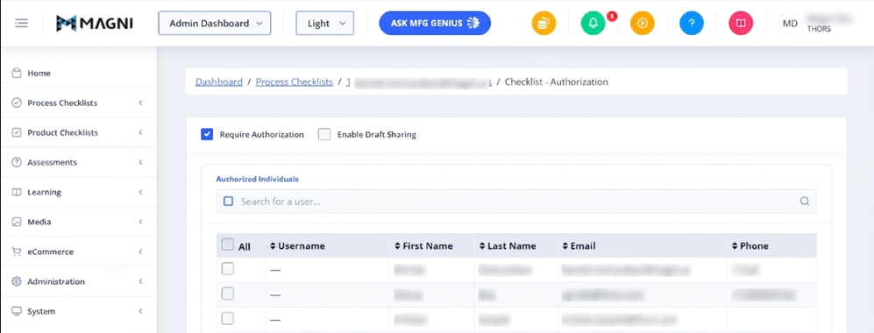Click in Search for a user field

coord(516,202)
